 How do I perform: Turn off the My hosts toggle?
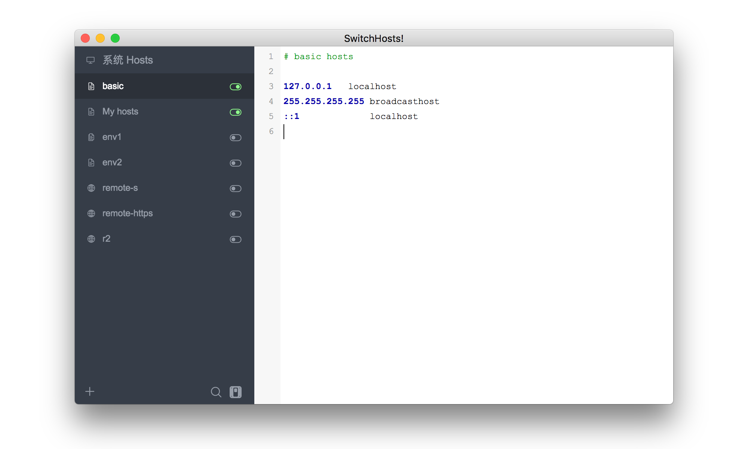pyautogui.click(x=236, y=112)
